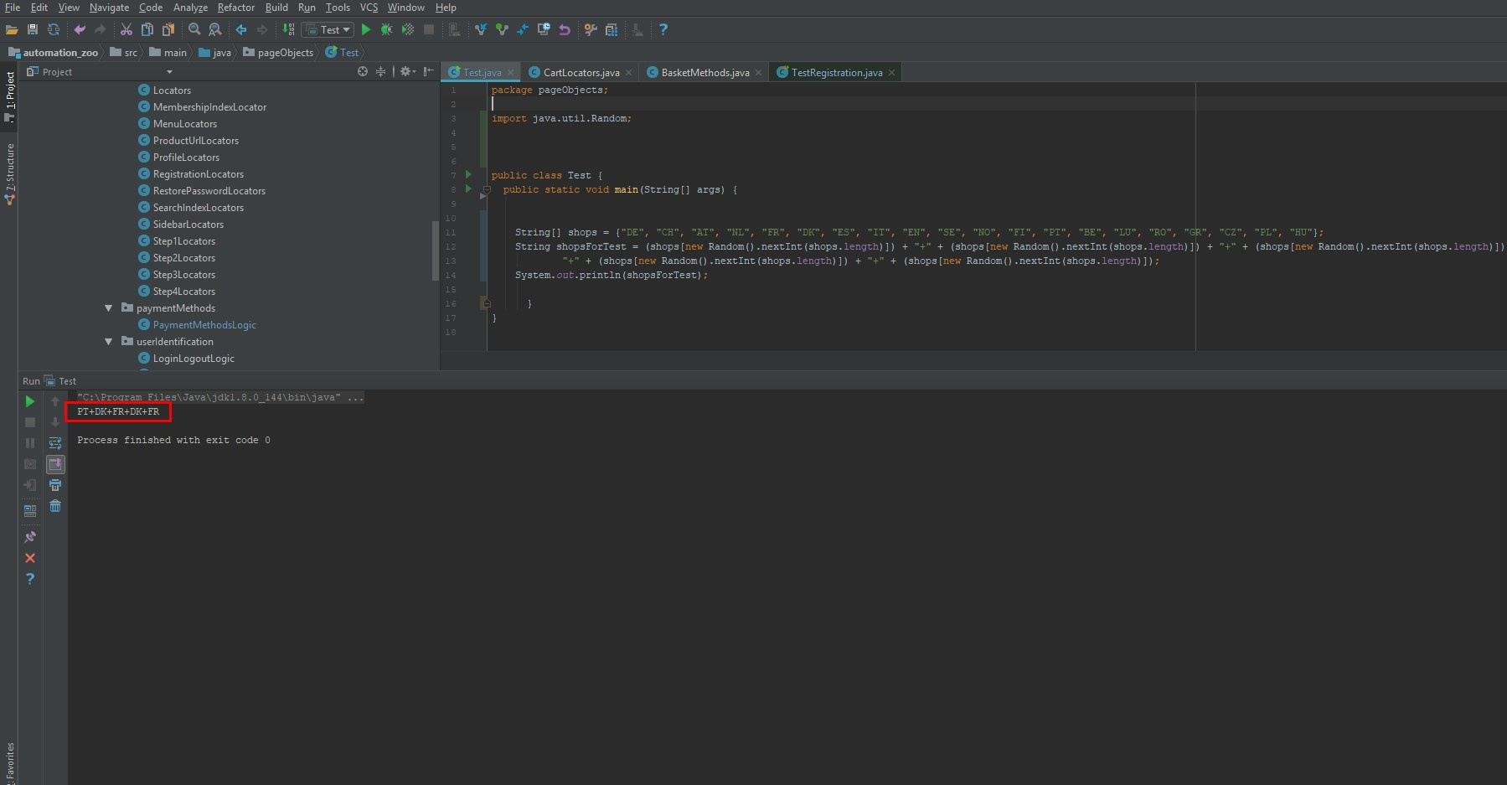The width and height of the screenshot is (1507, 785).
Task: Open the Project panel gear settings menu
Action: 407,71
